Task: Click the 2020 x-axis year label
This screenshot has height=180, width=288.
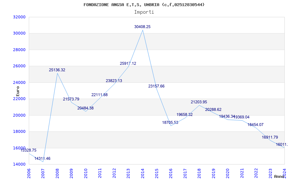Action: click(228, 174)
